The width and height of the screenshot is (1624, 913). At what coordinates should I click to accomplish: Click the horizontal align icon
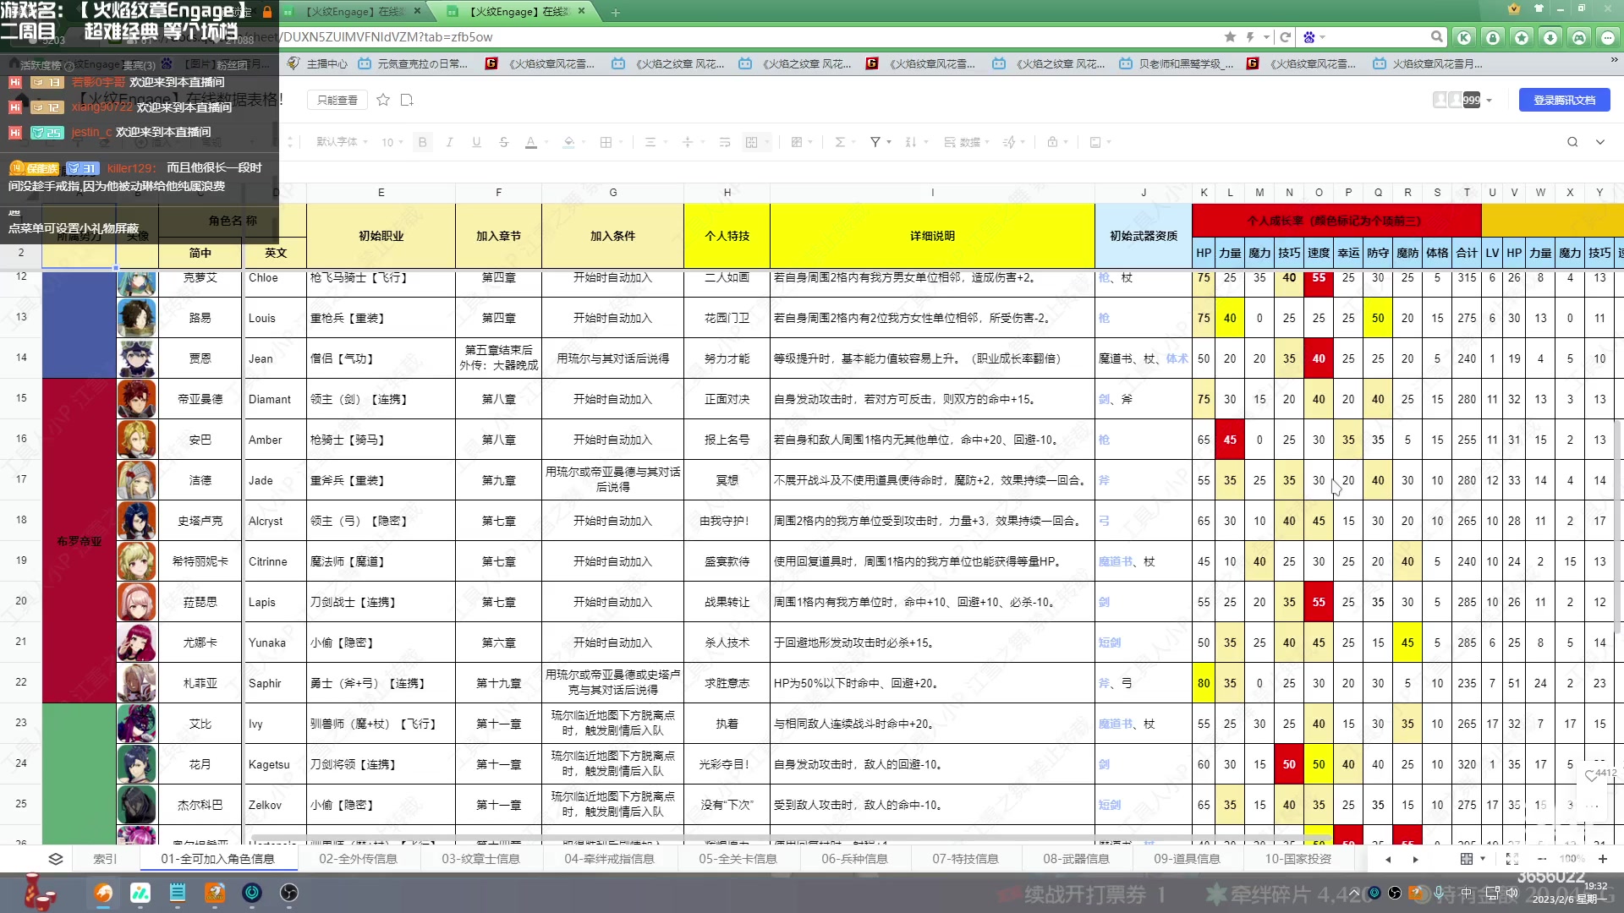coord(650,142)
